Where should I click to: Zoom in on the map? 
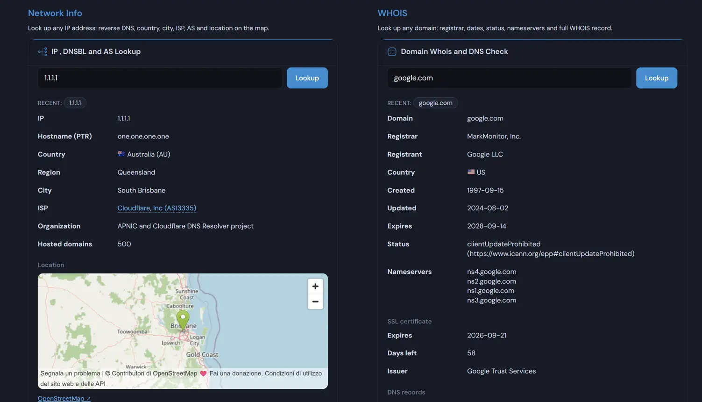[x=315, y=286]
